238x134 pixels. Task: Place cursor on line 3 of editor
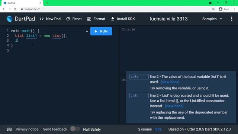point(16,41)
